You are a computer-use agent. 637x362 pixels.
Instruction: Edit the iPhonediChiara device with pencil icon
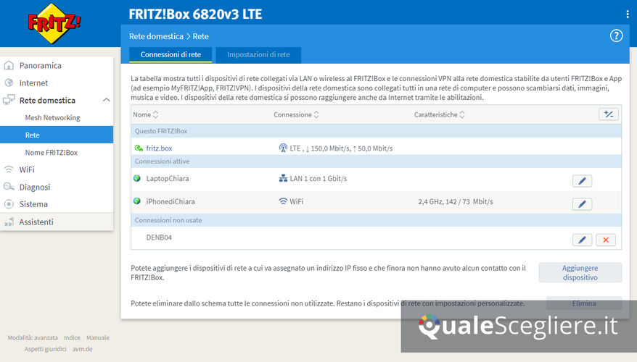(x=582, y=204)
